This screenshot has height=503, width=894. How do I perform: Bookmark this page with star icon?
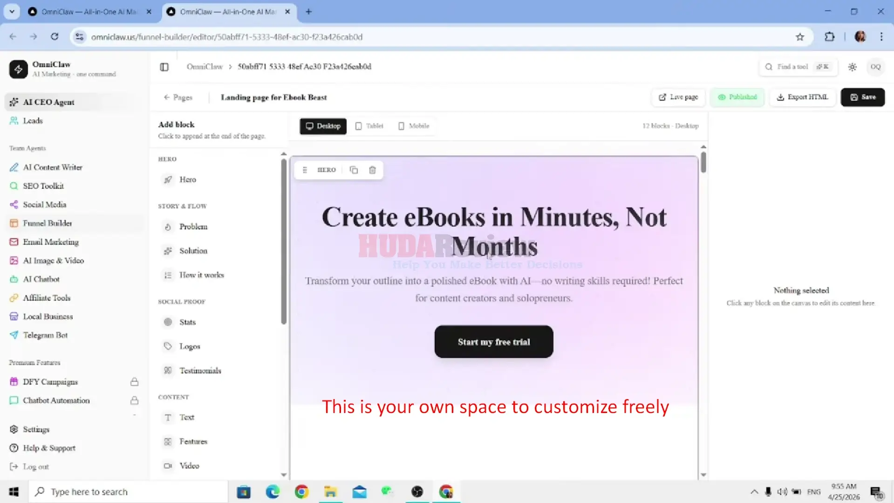coord(800,37)
